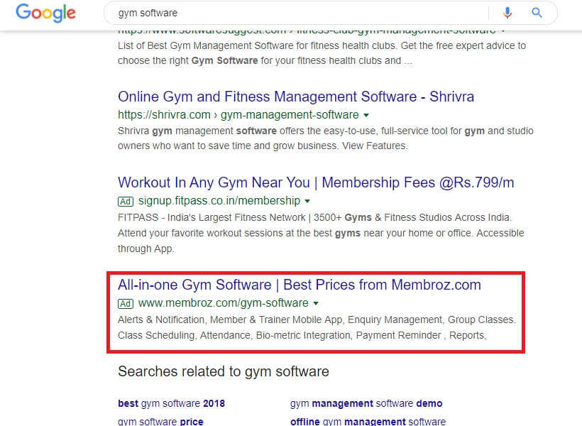Click the Shrivra snippet mentioning 'View Features'
Viewport: 582px width, 426px height.
(326, 138)
